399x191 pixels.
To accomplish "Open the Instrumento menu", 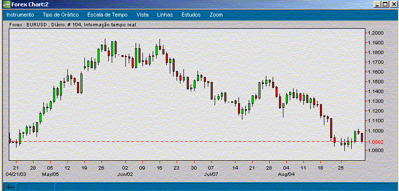I will tap(20, 15).
